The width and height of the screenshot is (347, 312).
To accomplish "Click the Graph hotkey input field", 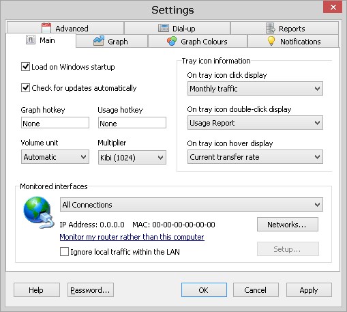I will 55,123.
